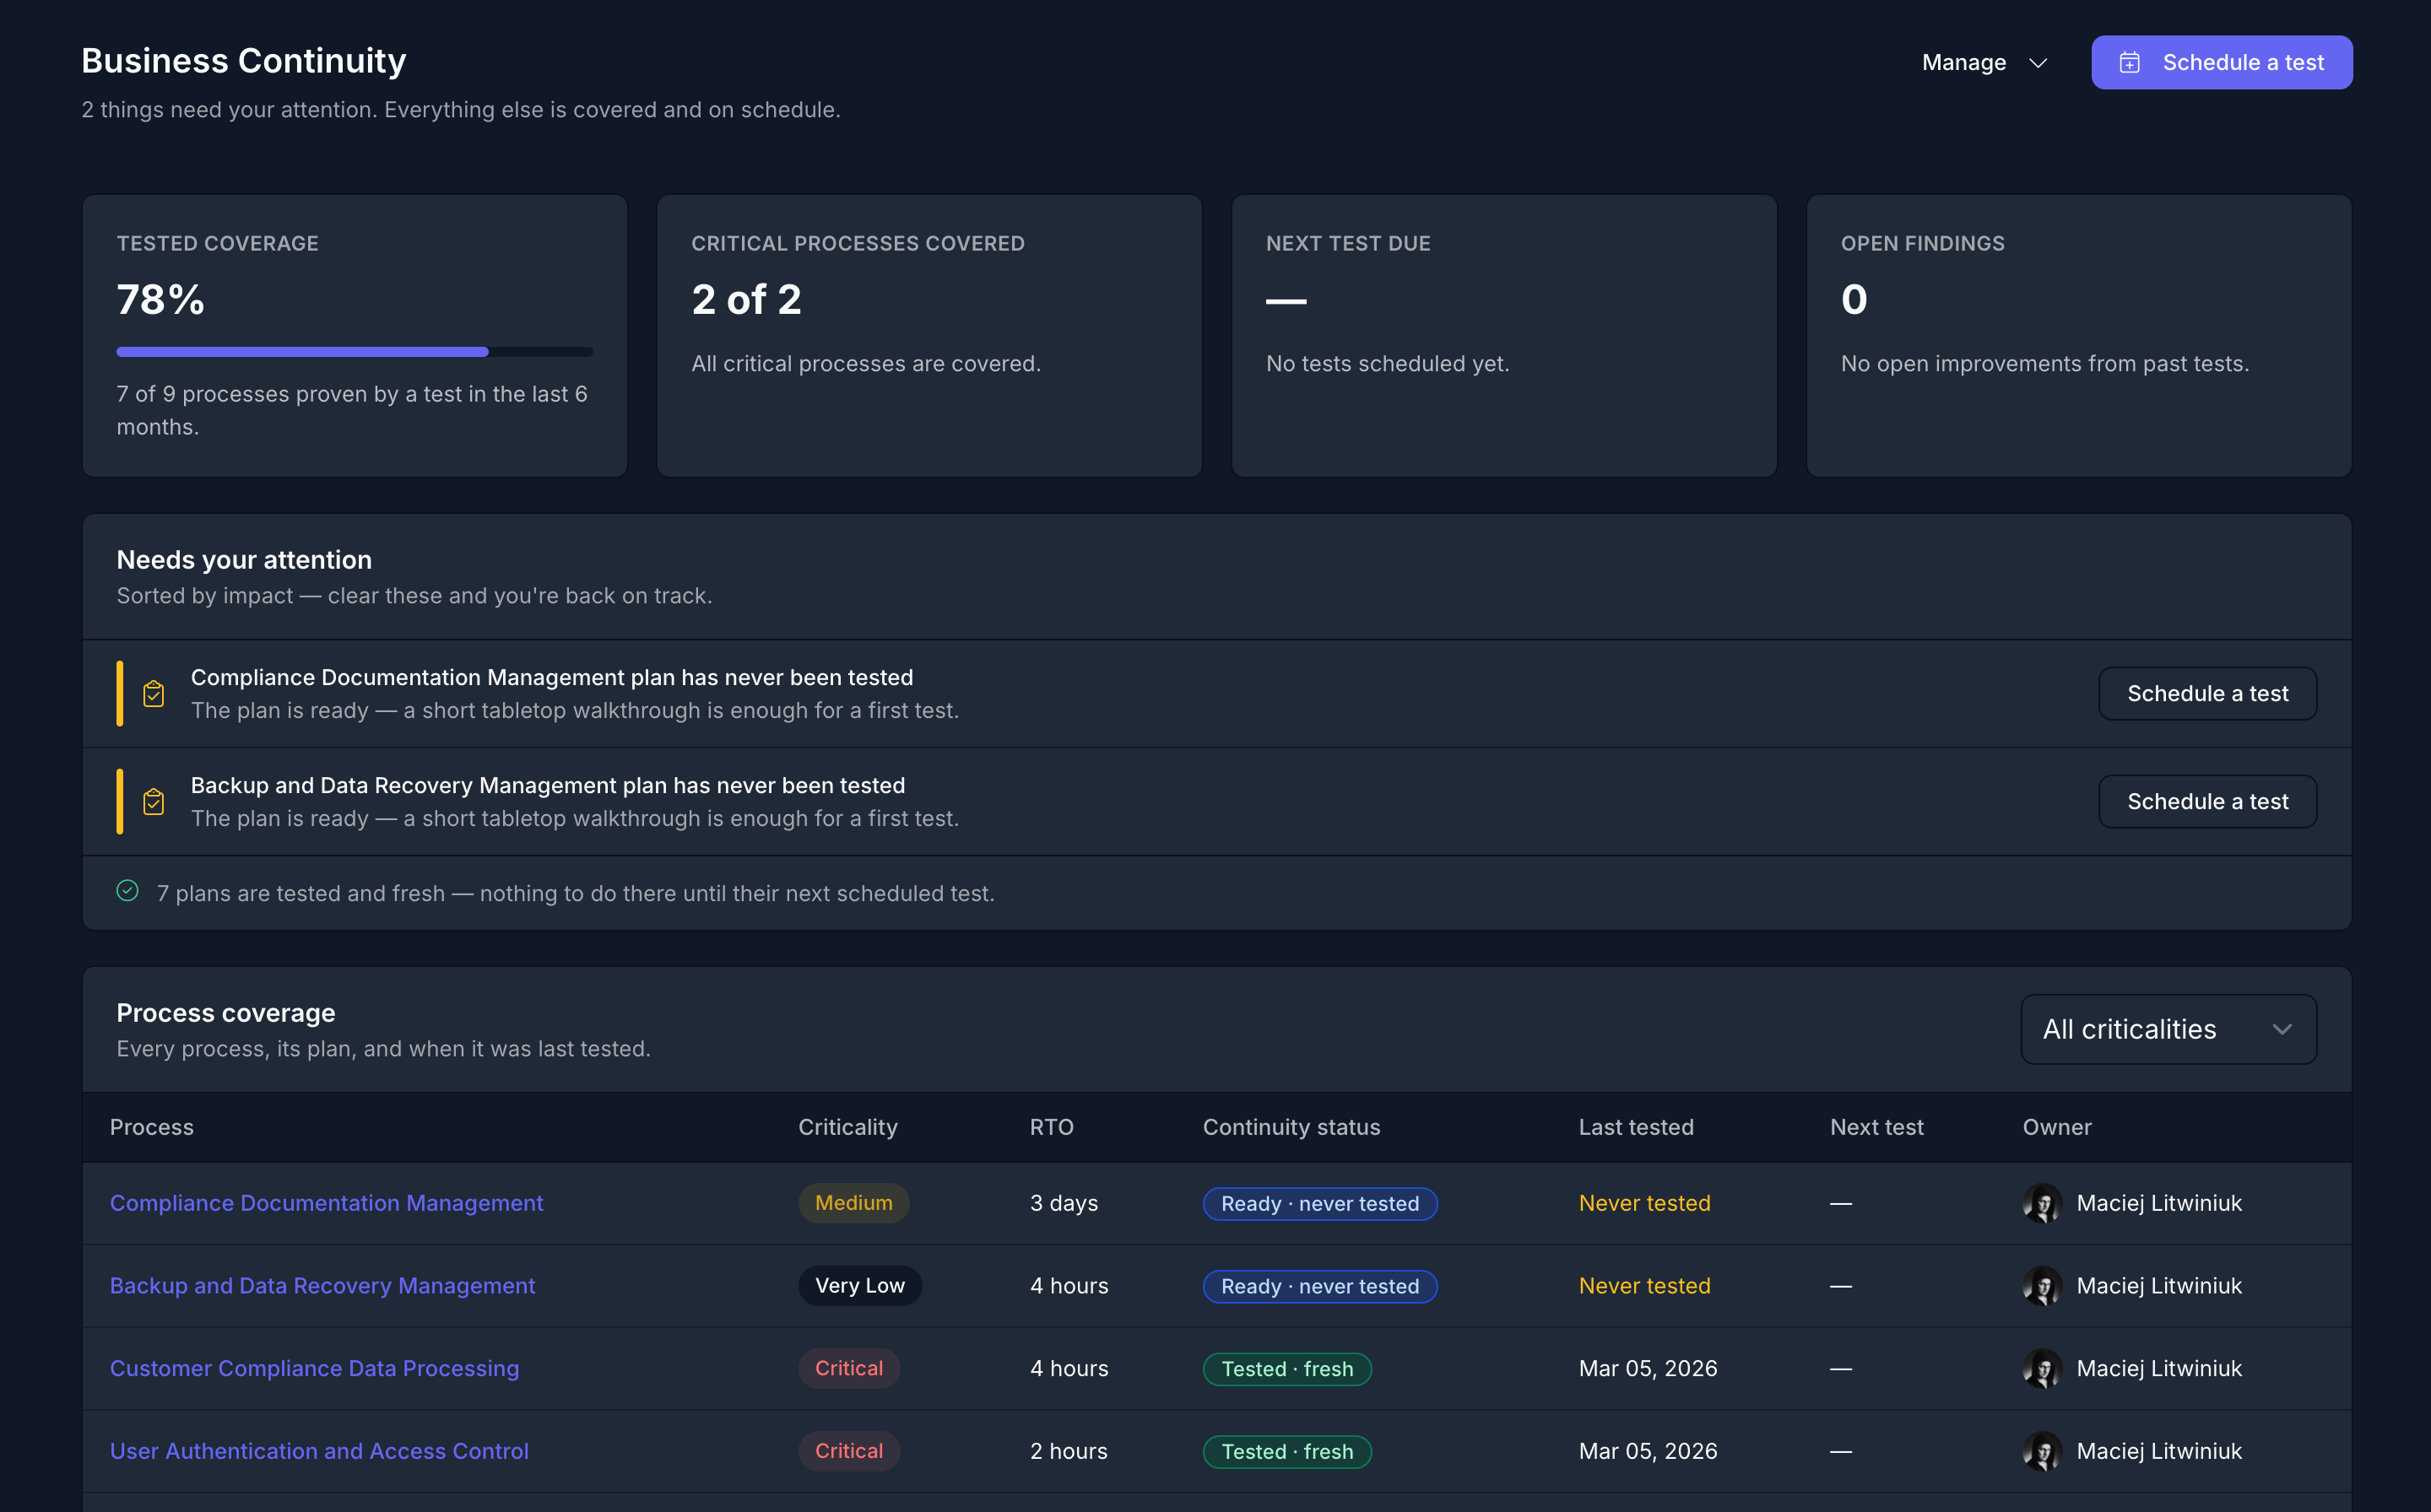This screenshot has height=1512, width=2431.
Task: Click the owner avatar in the User Authentication row
Action: (2042, 1451)
